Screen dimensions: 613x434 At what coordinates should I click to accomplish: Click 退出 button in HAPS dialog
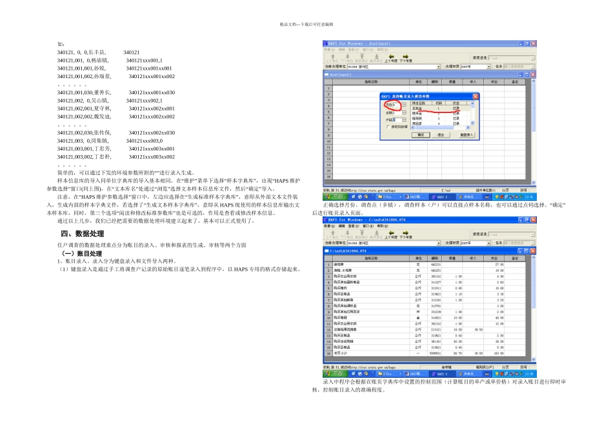(x=441, y=134)
